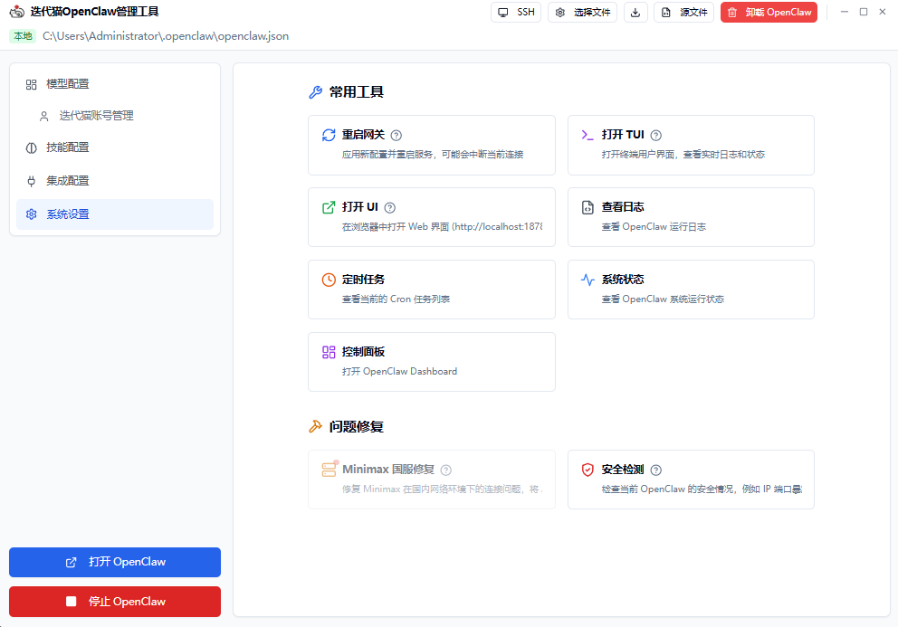Click the 停止 OpenClaw button
The image size is (898, 627).
click(x=114, y=601)
